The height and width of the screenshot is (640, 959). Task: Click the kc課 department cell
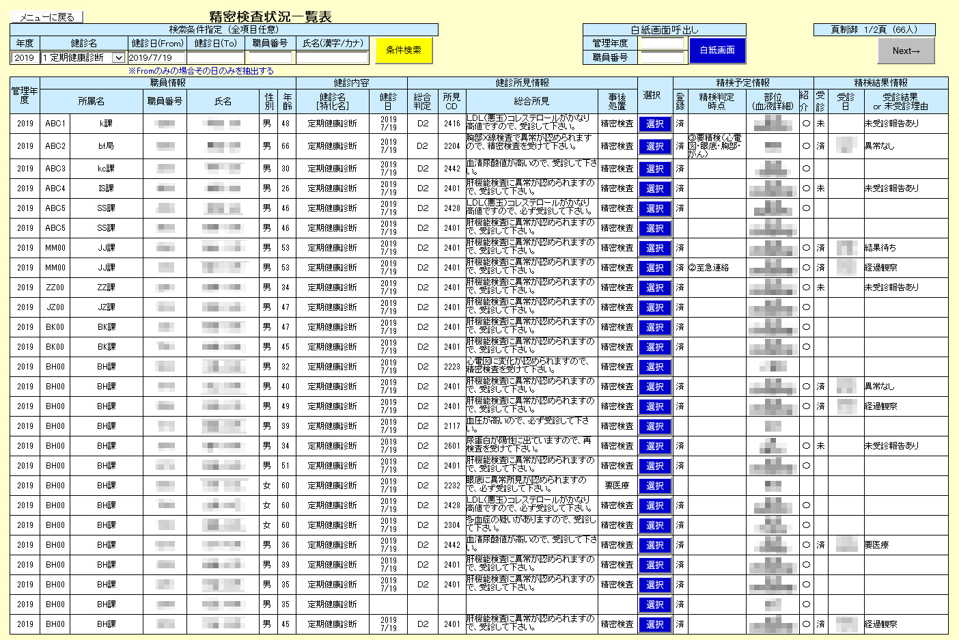click(107, 169)
